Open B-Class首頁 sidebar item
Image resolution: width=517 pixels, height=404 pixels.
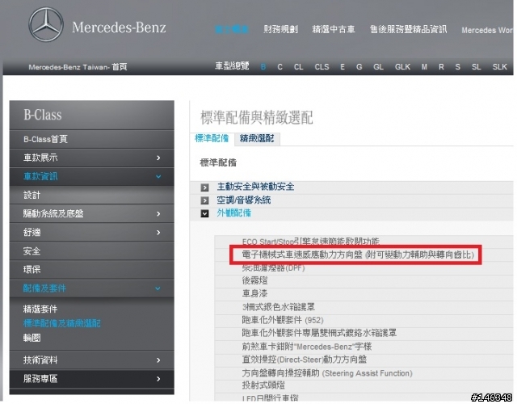tap(91, 139)
